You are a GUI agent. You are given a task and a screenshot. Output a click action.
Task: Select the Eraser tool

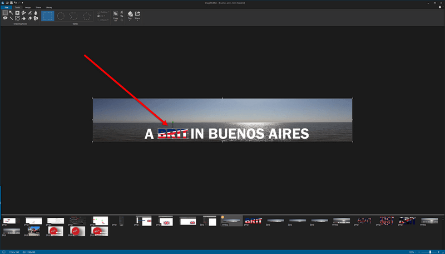coord(30,18)
